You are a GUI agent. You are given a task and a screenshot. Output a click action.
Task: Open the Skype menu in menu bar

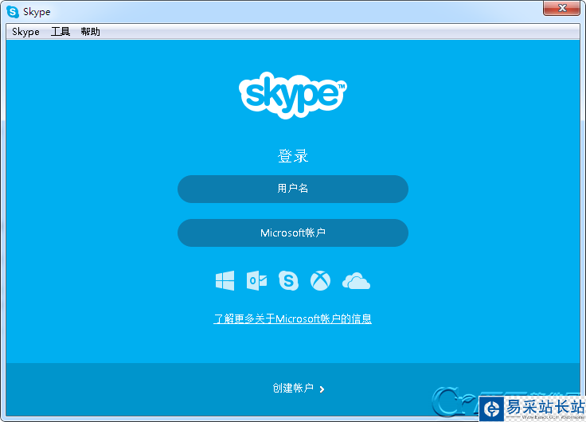pos(25,32)
